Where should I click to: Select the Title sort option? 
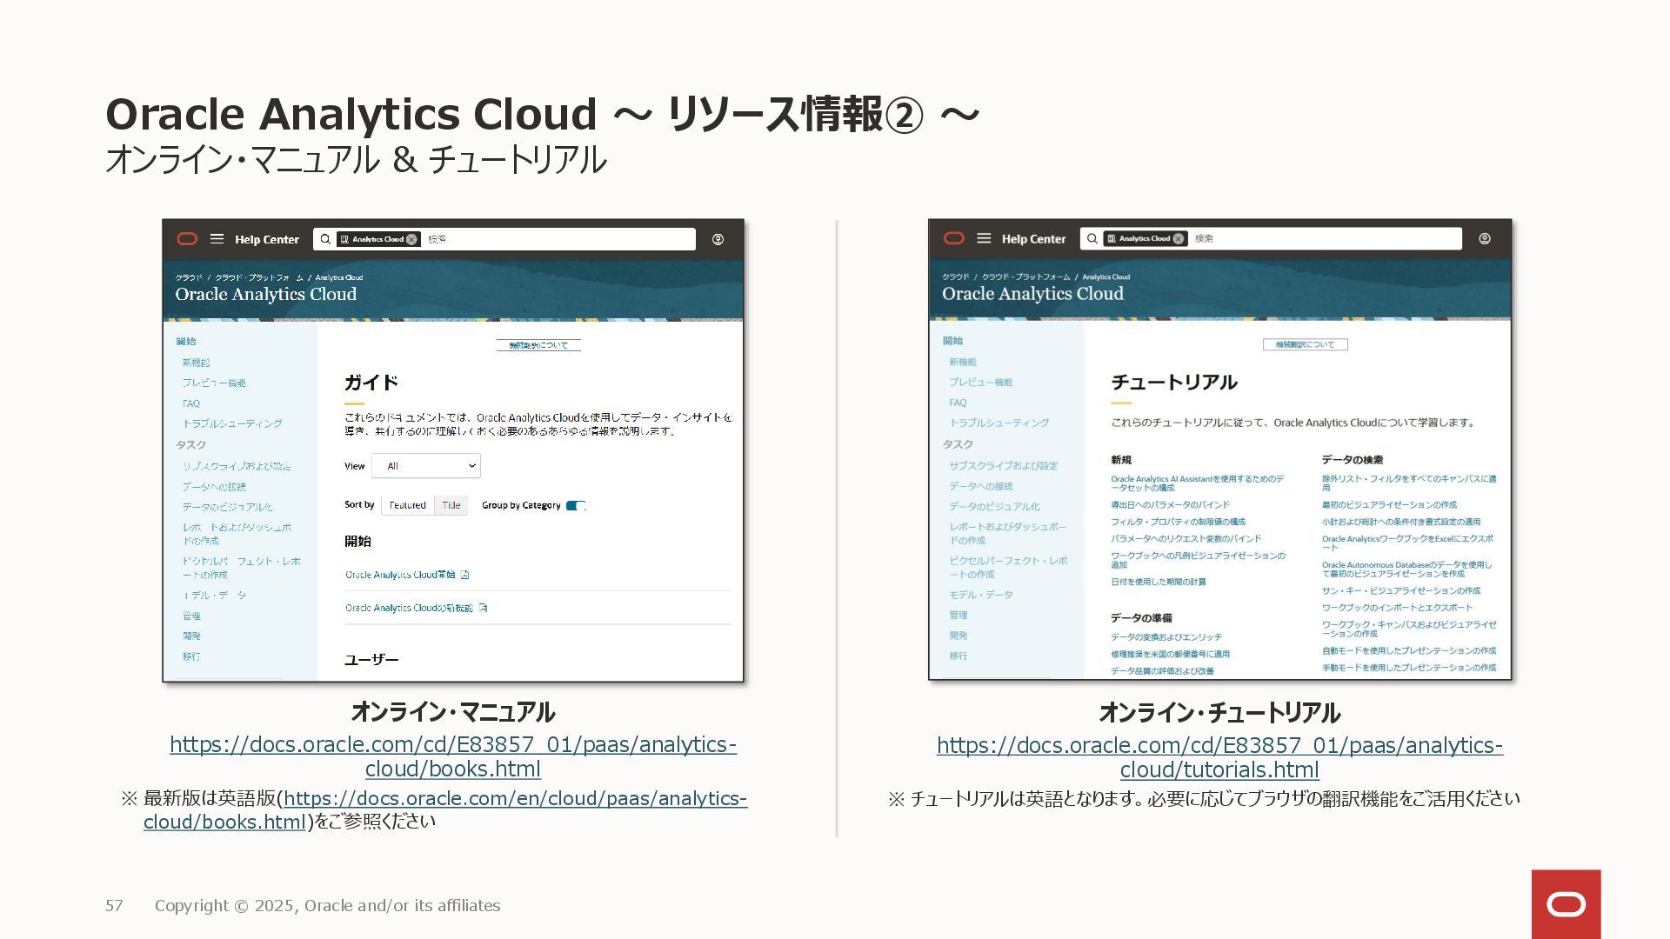click(451, 505)
